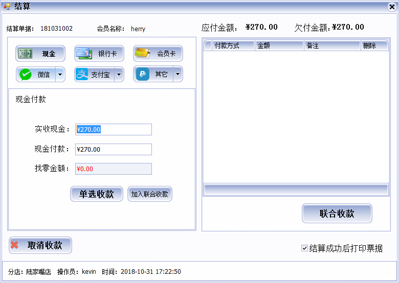Choose the bank card (银行卡) payment method
This screenshot has height=283, width=399.
(83, 54)
